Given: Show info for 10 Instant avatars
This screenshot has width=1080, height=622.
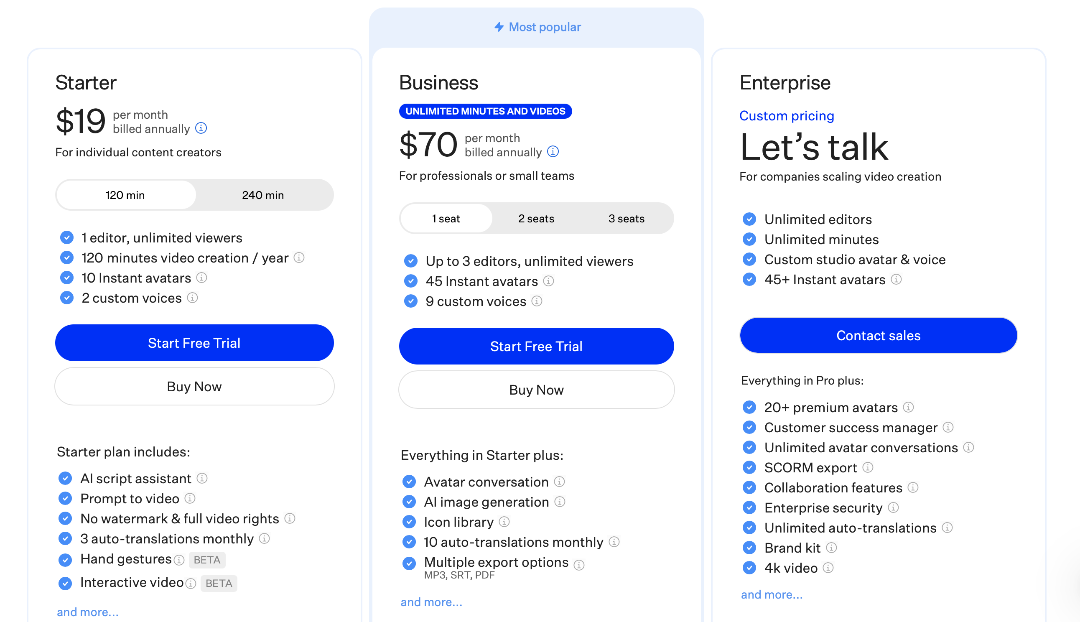Looking at the screenshot, I should pyautogui.click(x=201, y=278).
